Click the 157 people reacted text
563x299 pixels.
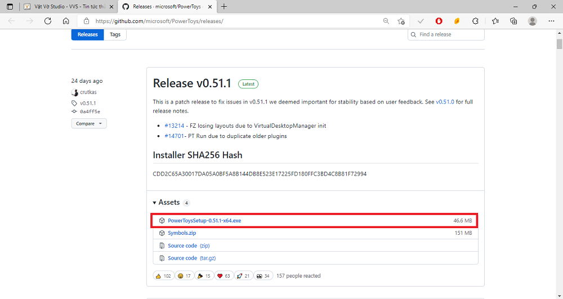pyautogui.click(x=298, y=276)
